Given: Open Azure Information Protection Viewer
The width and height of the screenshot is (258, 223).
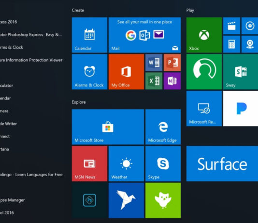Looking at the screenshot, I should click(x=32, y=60).
